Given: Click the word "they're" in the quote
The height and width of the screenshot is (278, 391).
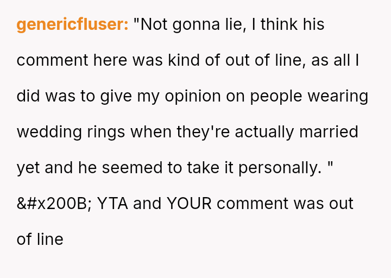Looking at the screenshot, I should tap(203, 132).
